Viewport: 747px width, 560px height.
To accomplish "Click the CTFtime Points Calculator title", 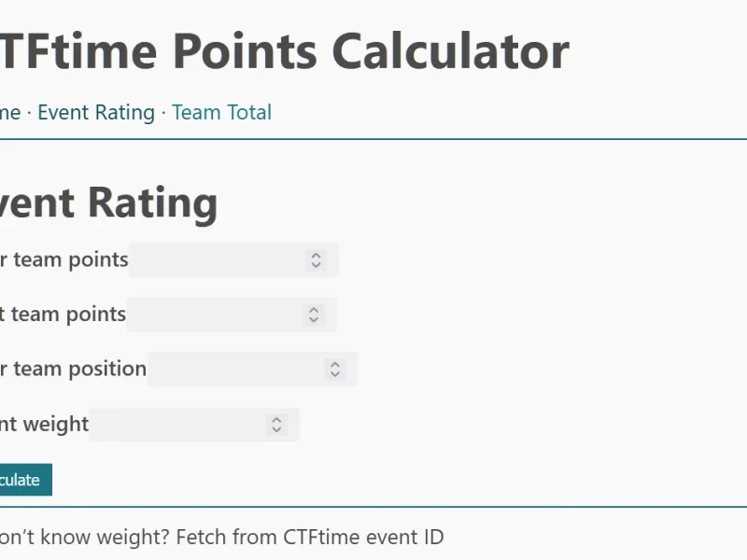I will click(x=280, y=51).
